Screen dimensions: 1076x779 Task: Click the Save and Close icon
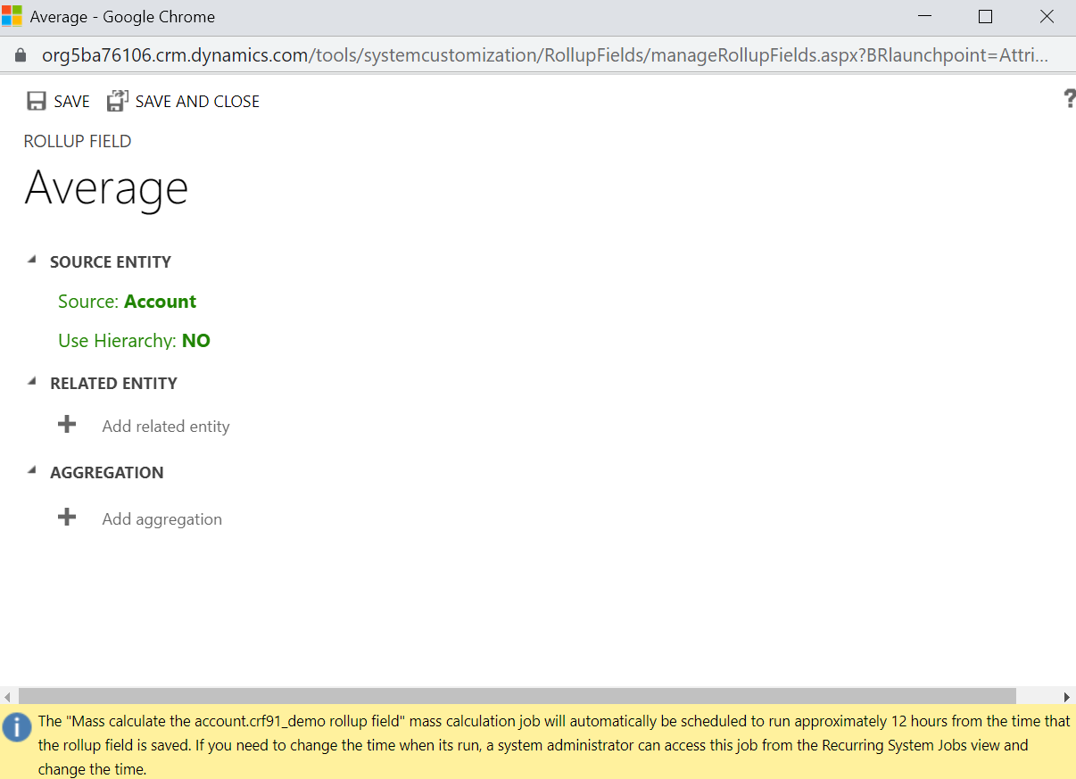tap(117, 102)
